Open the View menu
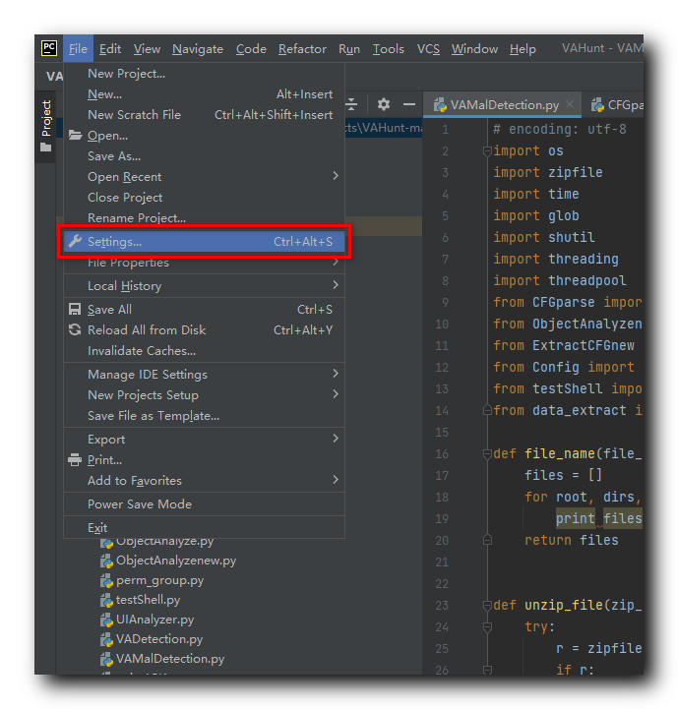 coord(147,49)
